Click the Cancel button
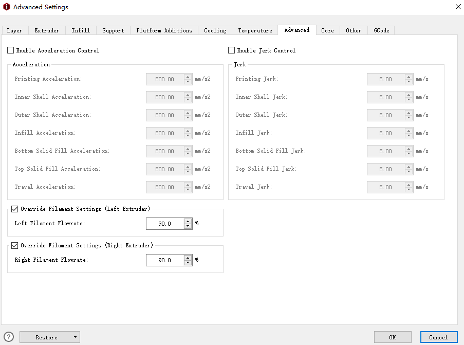Screen dimensions: 464x345 [438, 337]
